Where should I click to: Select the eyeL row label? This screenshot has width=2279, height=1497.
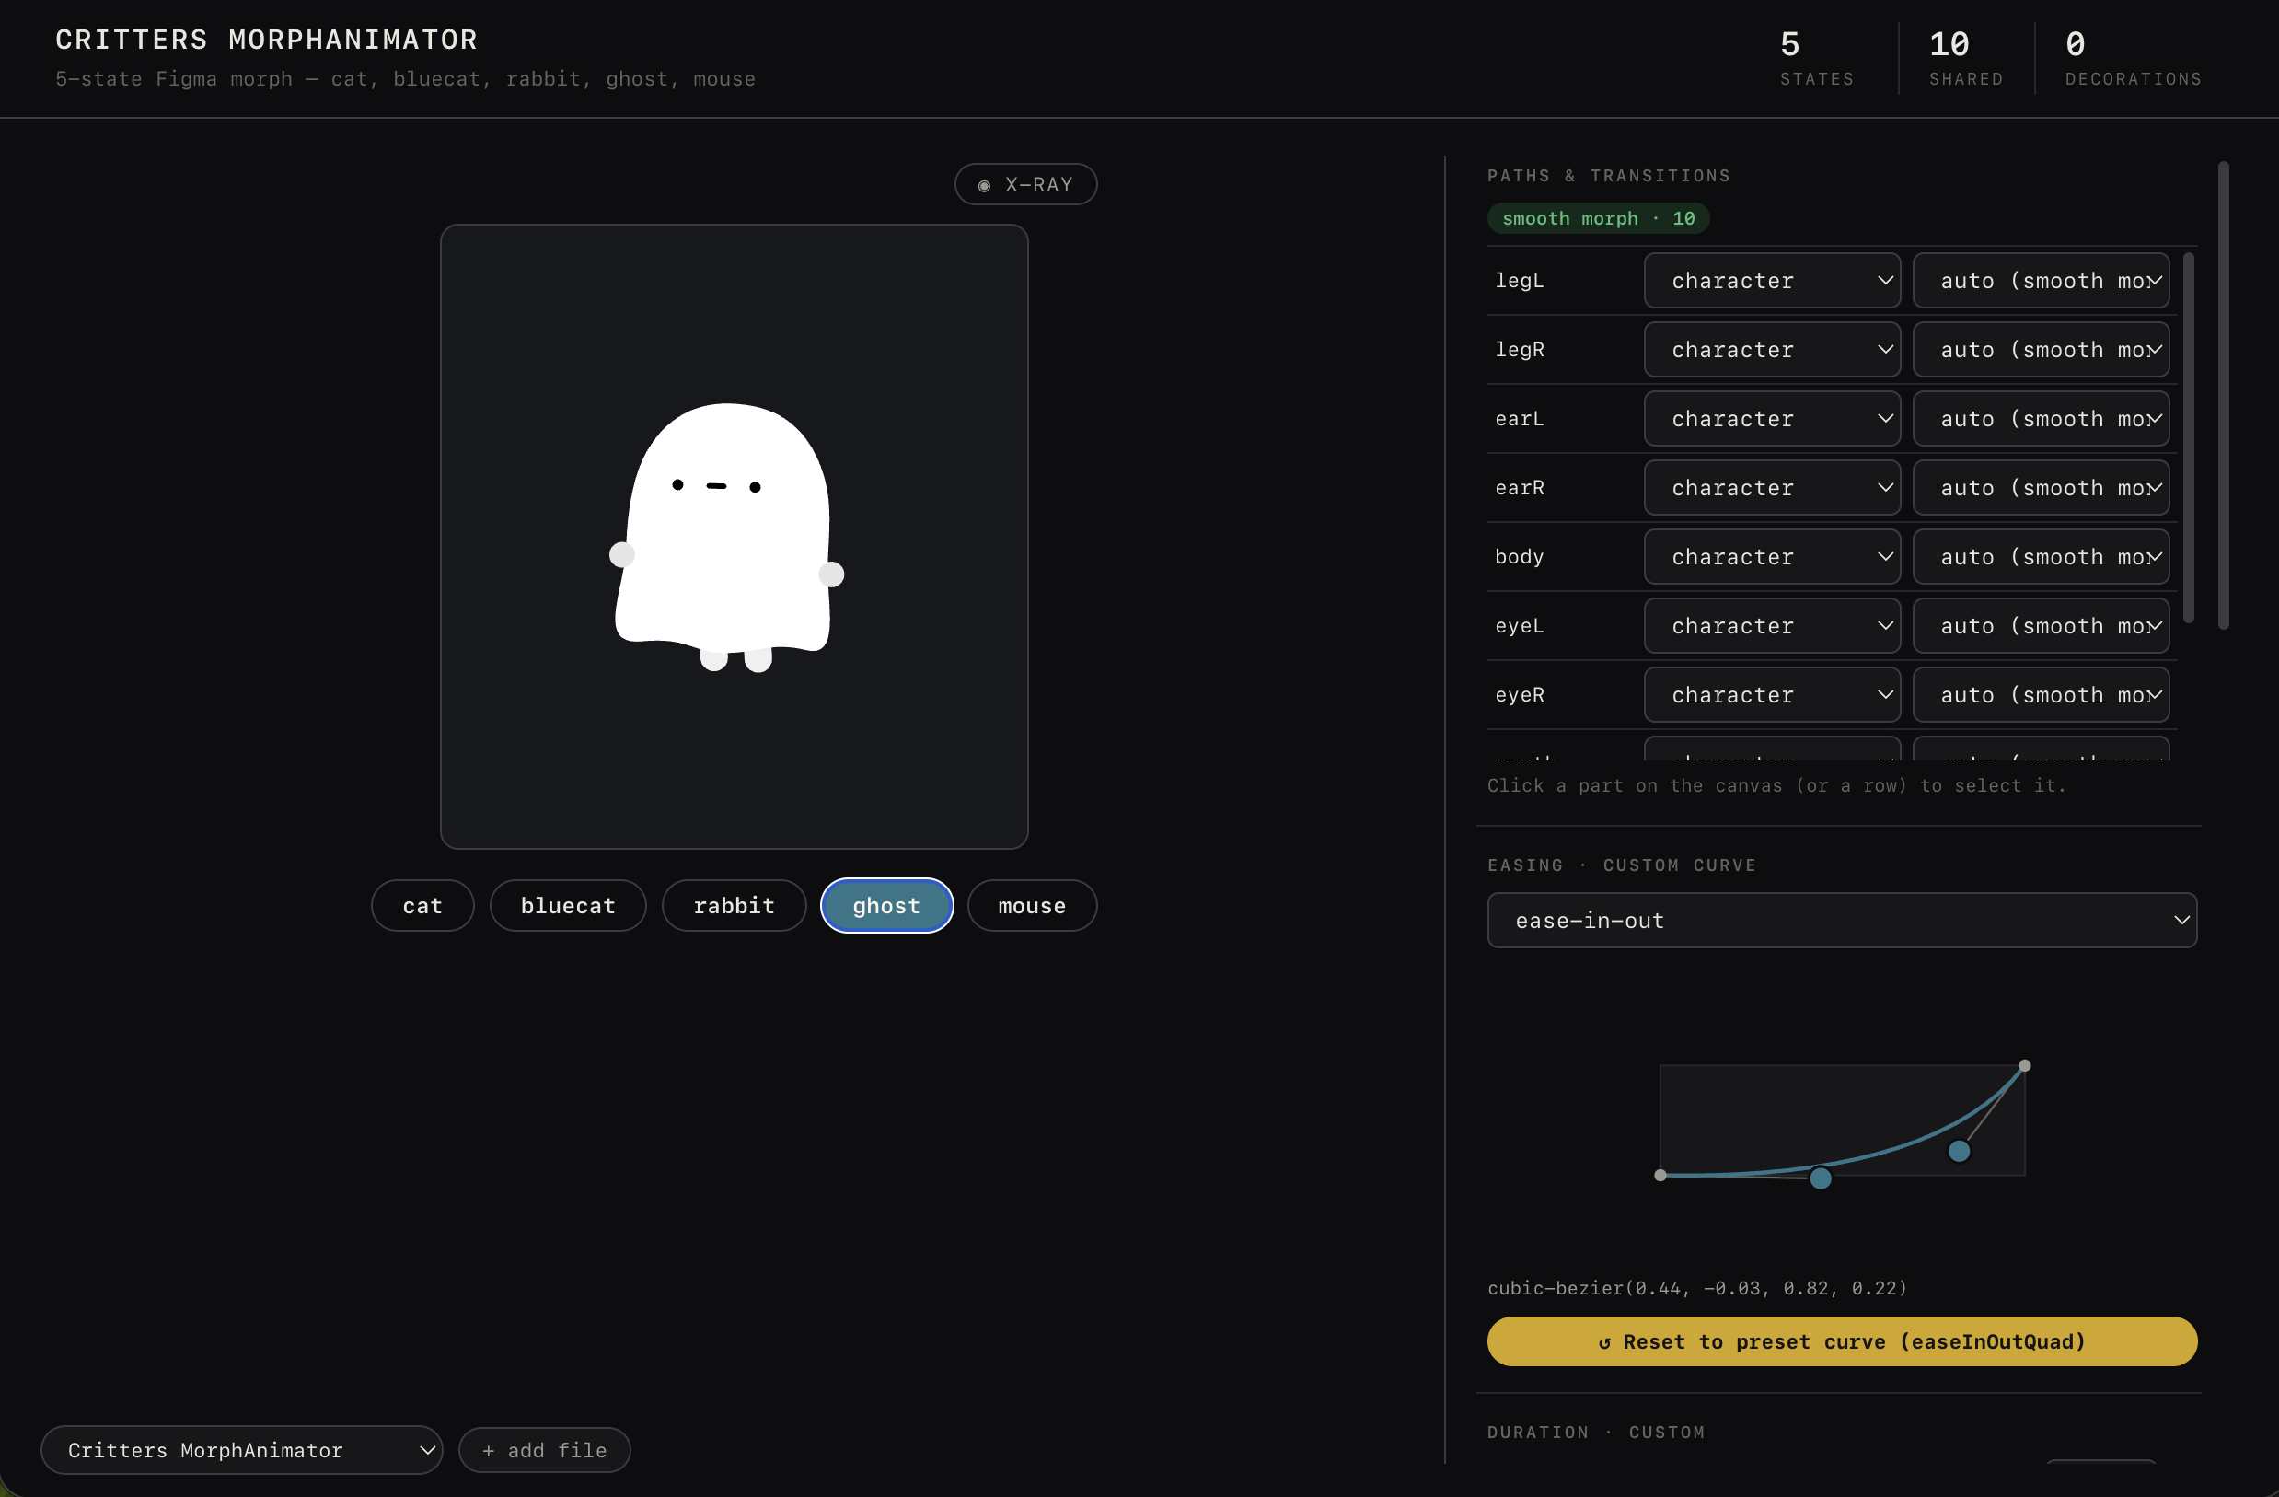(x=1520, y=625)
